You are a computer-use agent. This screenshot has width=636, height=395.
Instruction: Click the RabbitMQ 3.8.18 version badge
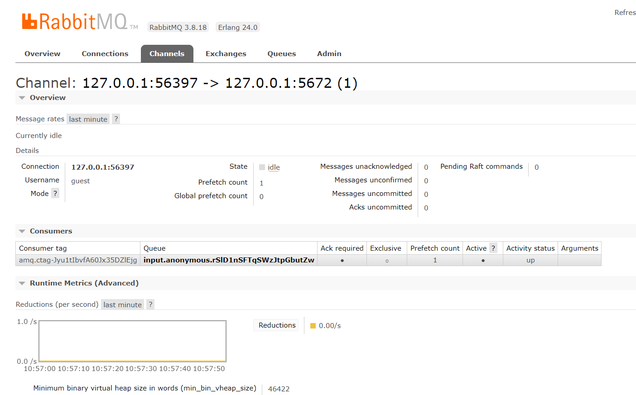[178, 28]
